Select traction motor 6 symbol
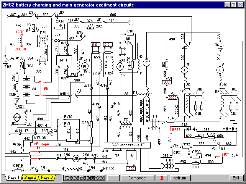246x184 pixels. [220, 70]
